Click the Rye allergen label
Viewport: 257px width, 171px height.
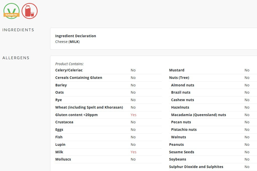pyautogui.click(x=58, y=100)
